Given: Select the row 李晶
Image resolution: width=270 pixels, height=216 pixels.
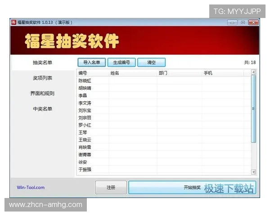Looking at the screenshot, I should coord(164,95).
